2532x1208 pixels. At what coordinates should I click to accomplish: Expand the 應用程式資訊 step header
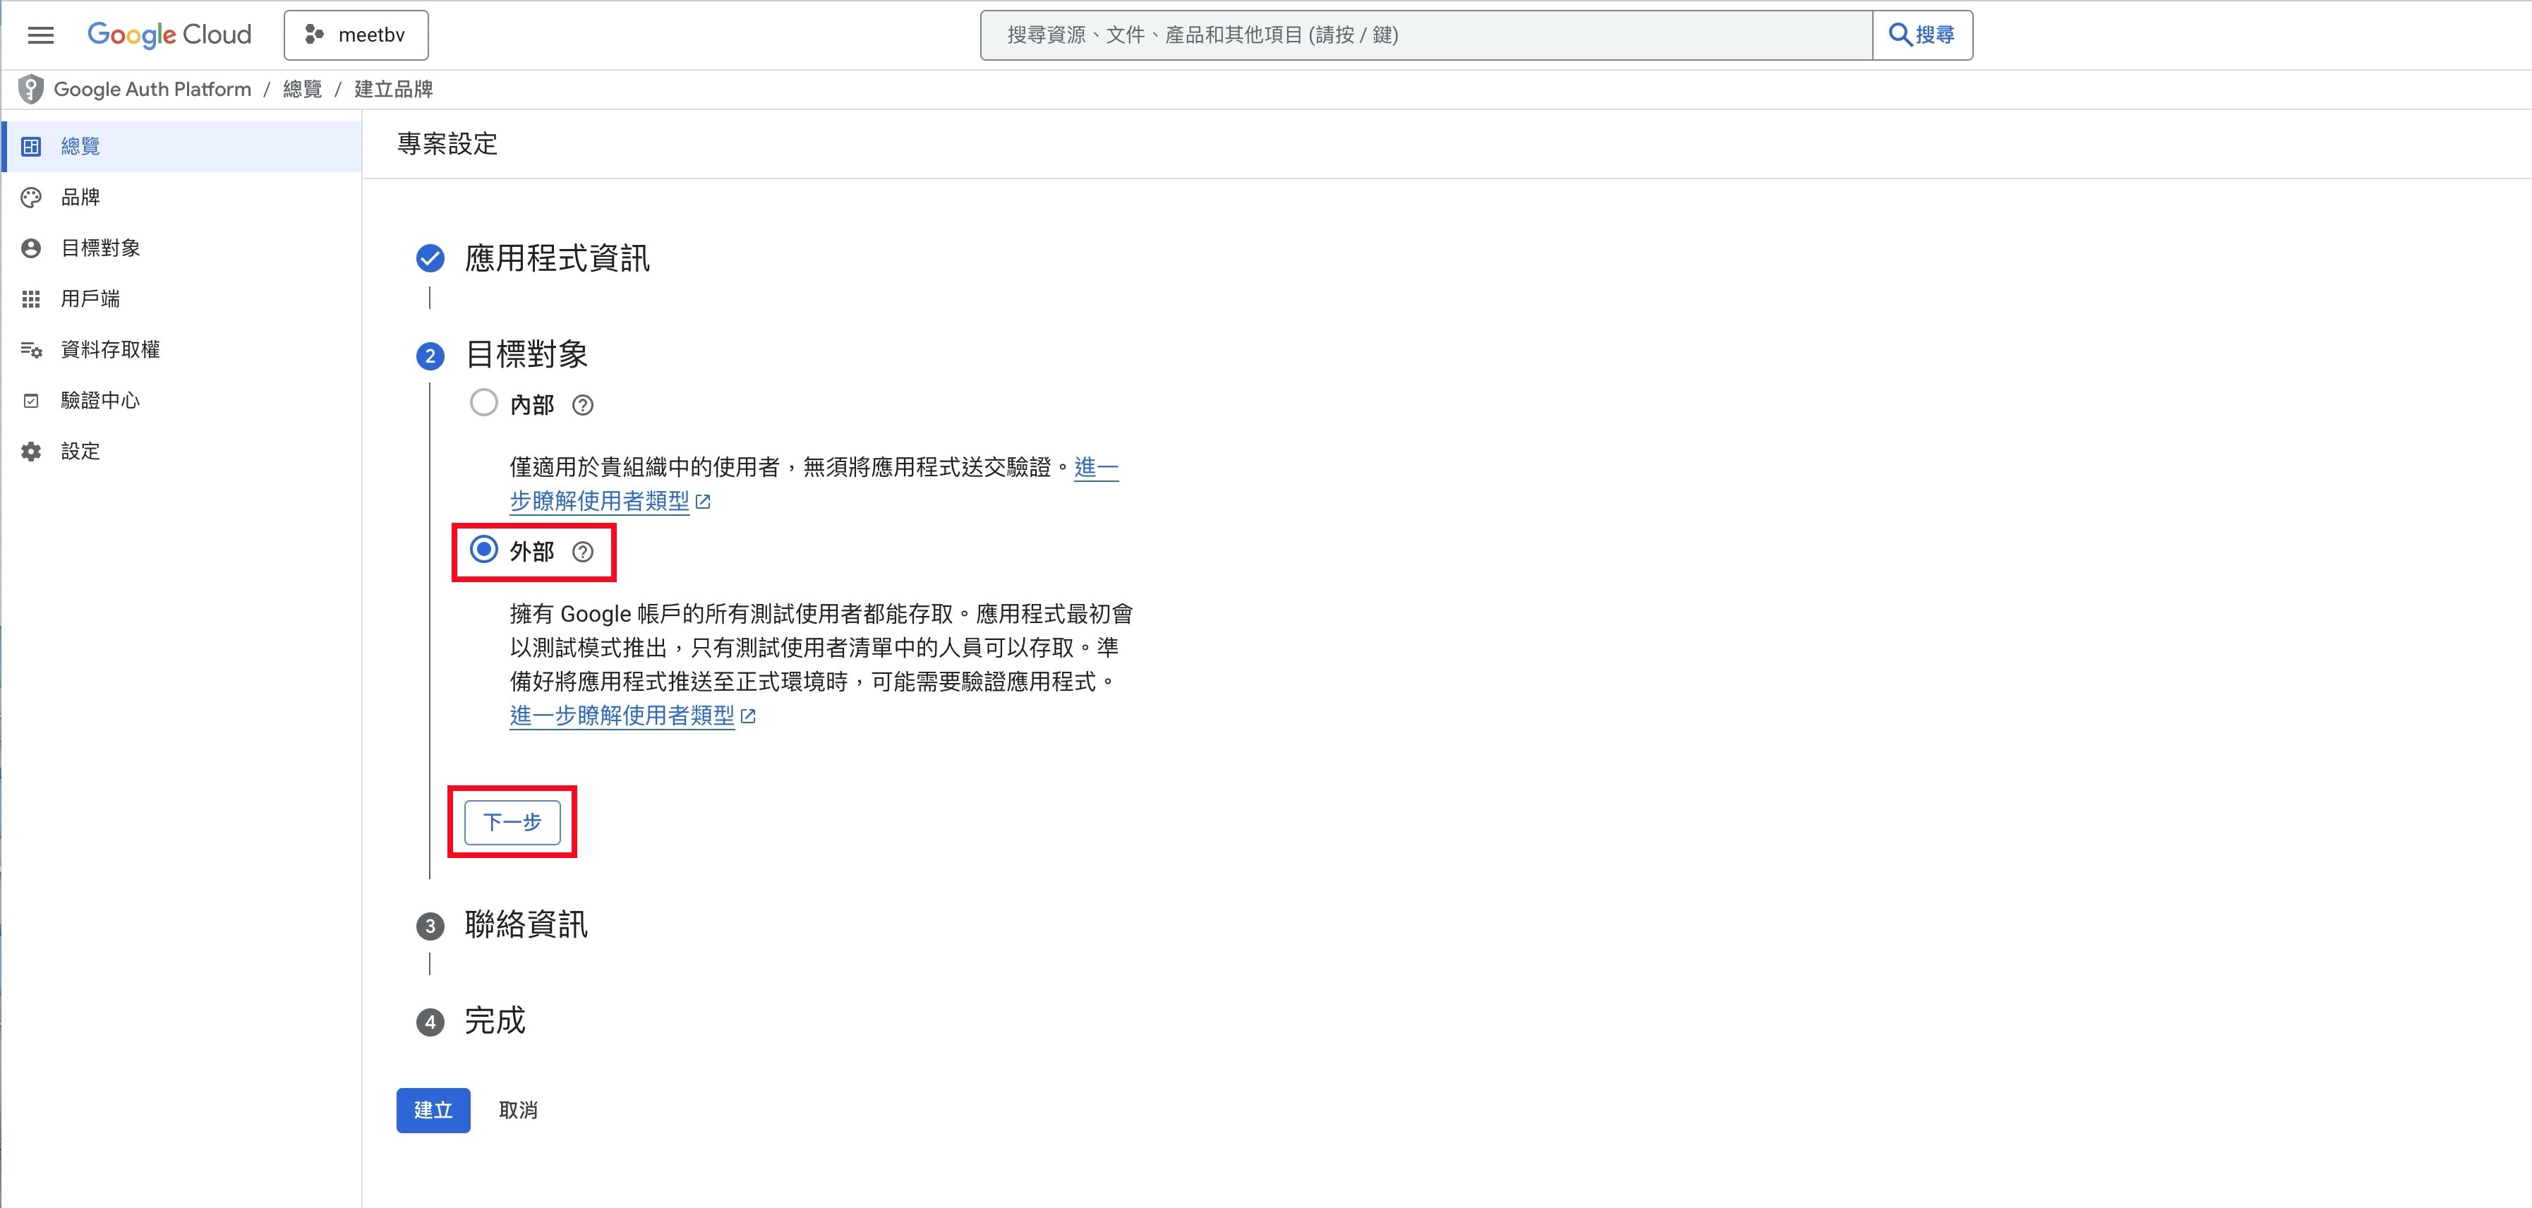pyautogui.click(x=556, y=258)
